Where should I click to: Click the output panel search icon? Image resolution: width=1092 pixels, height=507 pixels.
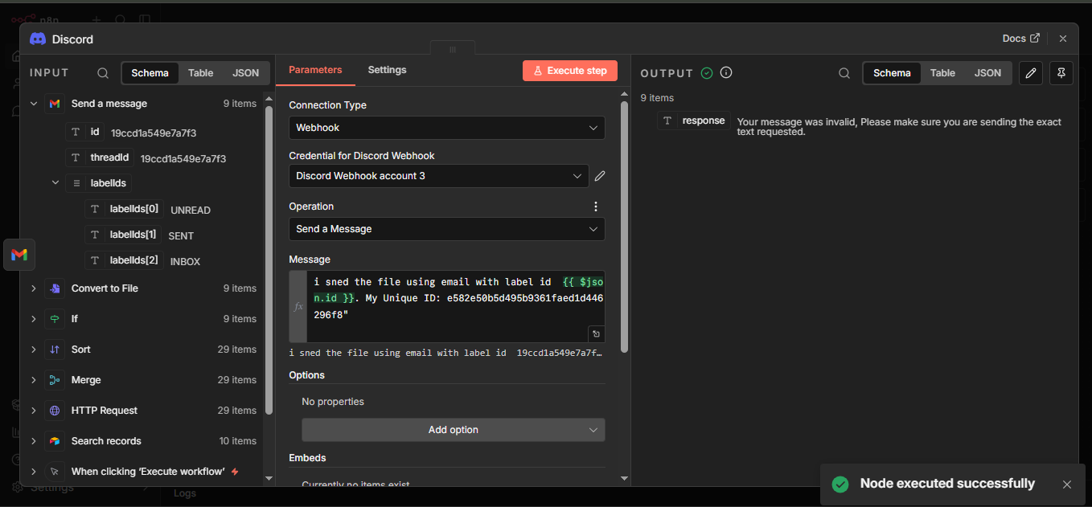click(844, 73)
